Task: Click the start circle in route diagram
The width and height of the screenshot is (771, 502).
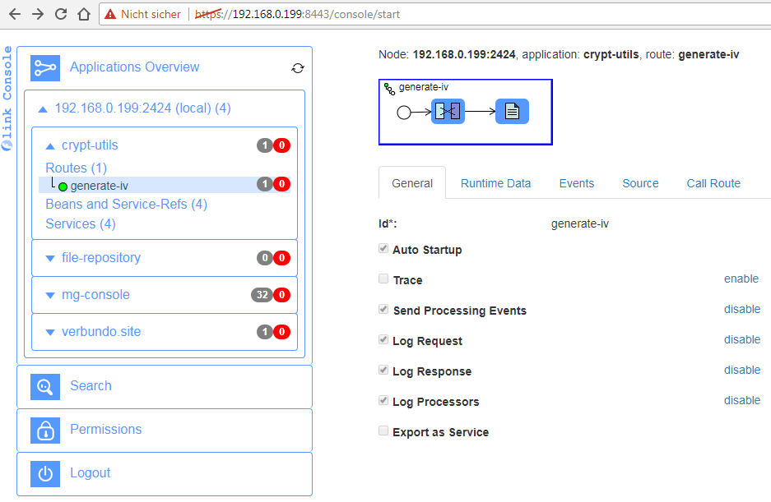Action: click(404, 113)
